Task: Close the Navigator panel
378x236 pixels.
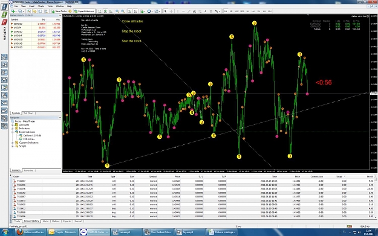Action: [60, 118]
